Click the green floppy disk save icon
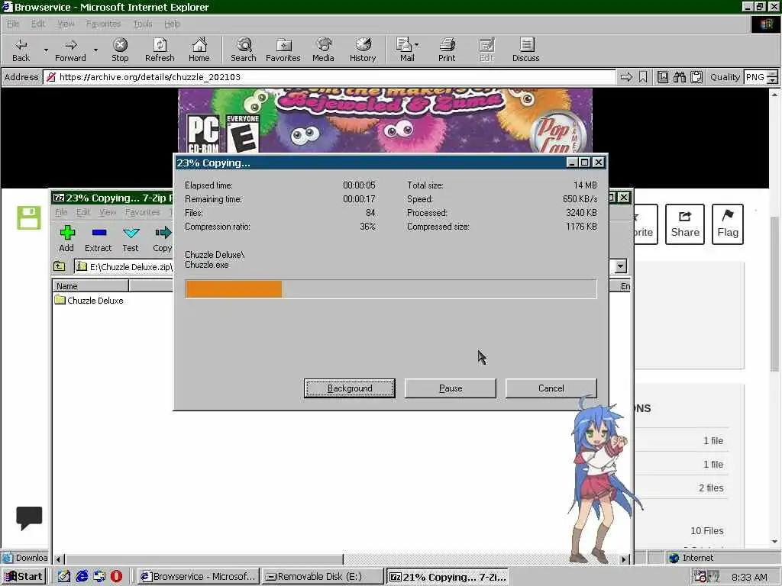782x586 pixels. tap(29, 217)
